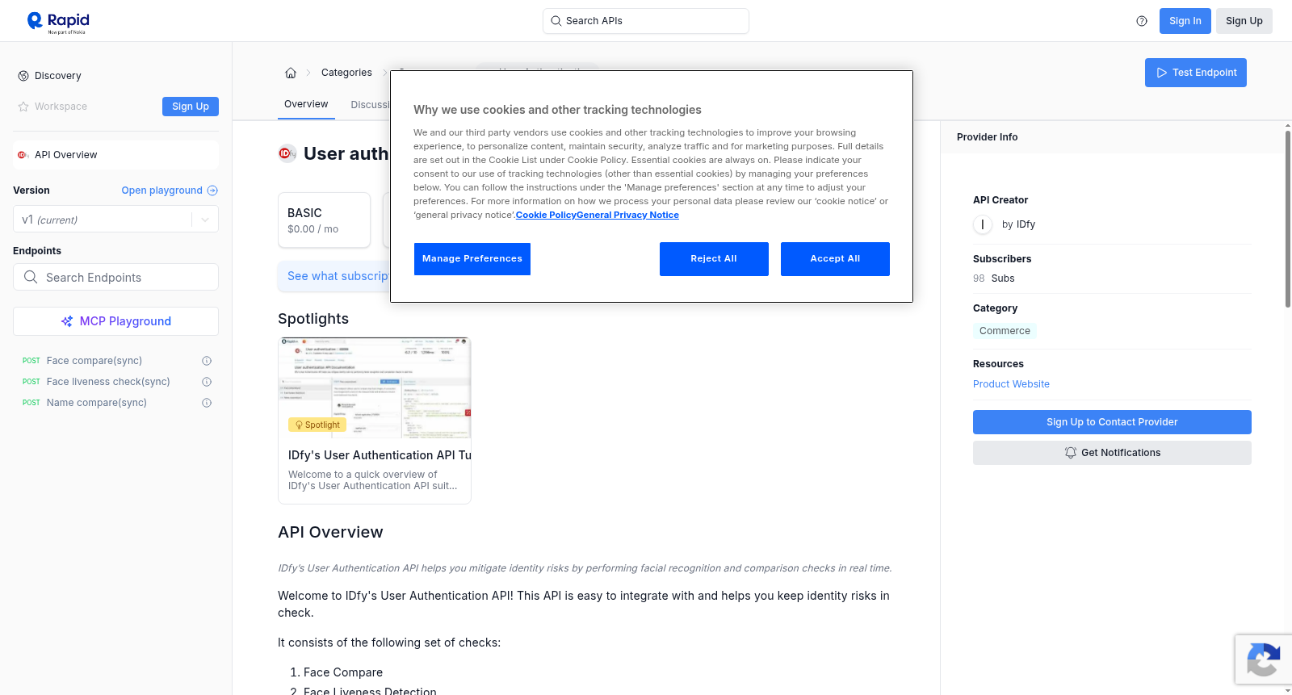Click the Sign In button
Viewport: 1292px width, 695px height.
1185,21
